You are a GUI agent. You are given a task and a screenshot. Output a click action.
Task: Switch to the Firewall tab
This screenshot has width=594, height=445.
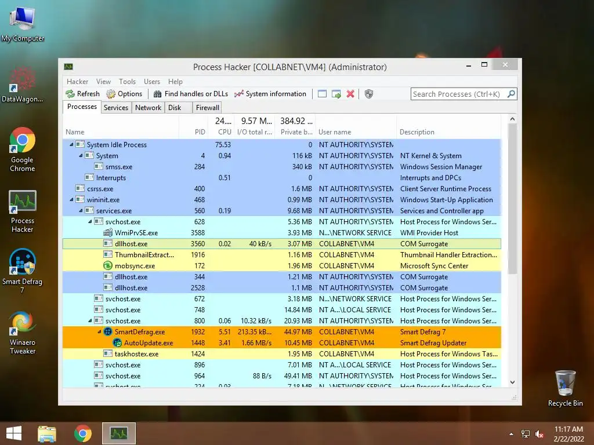coord(207,107)
